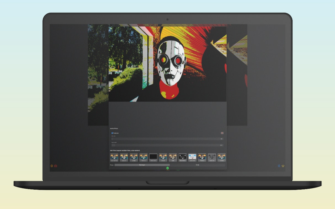Click the blue gear icon at bottom right
Viewport: 335px width, 209px height.
coord(279,166)
